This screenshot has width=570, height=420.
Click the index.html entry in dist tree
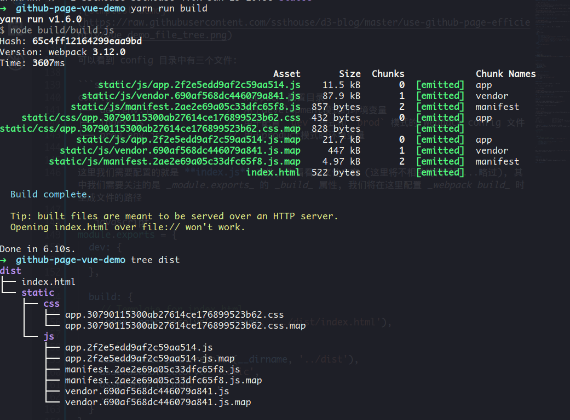click(x=48, y=282)
